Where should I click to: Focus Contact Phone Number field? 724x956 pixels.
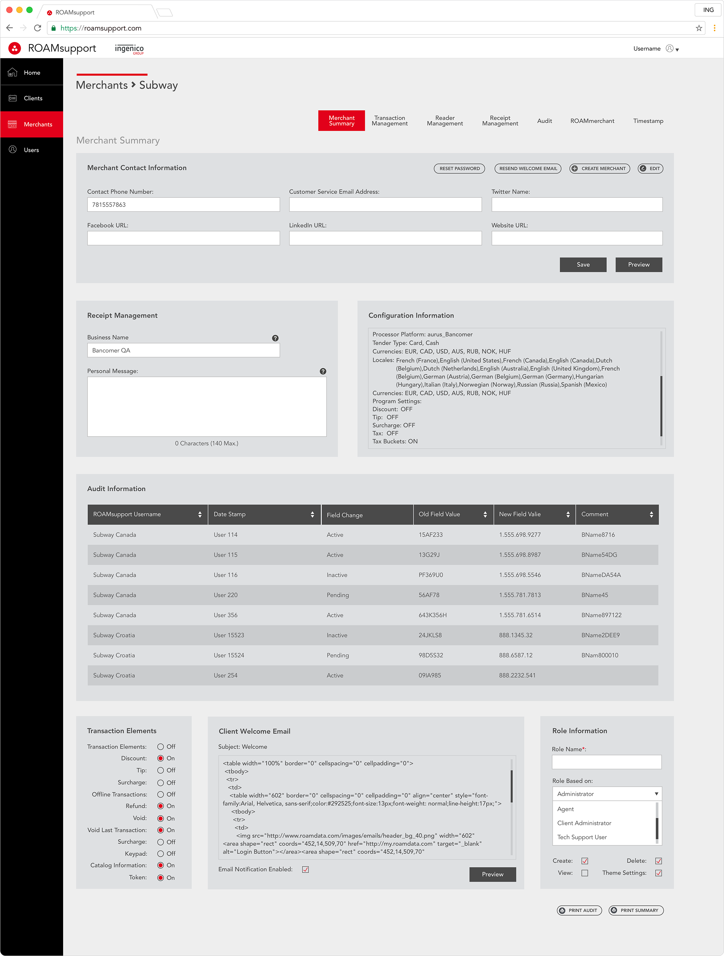tap(183, 204)
